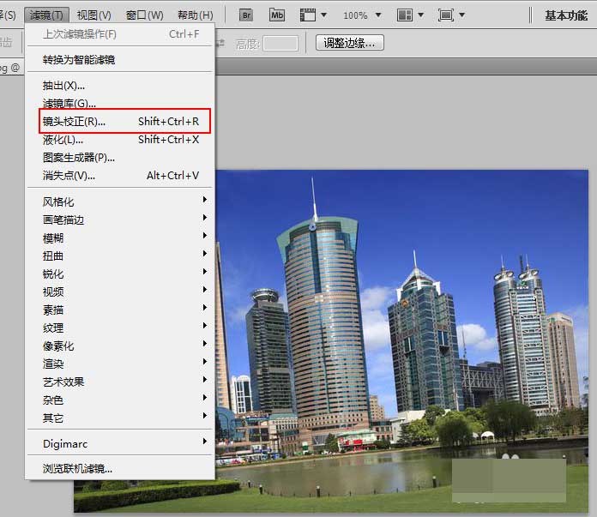Click the 高度 height input field
This screenshot has width=597, height=517.
pos(280,44)
